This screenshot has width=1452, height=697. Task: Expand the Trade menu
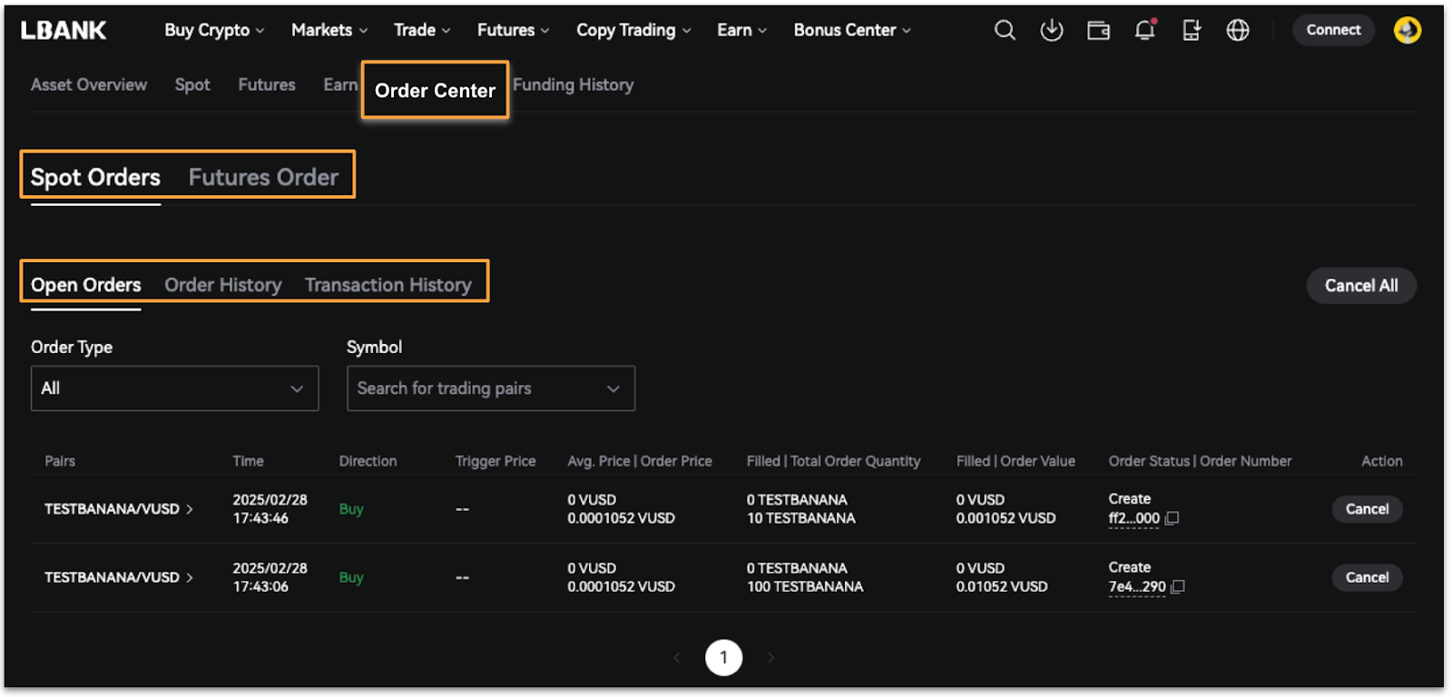pos(422,30)
